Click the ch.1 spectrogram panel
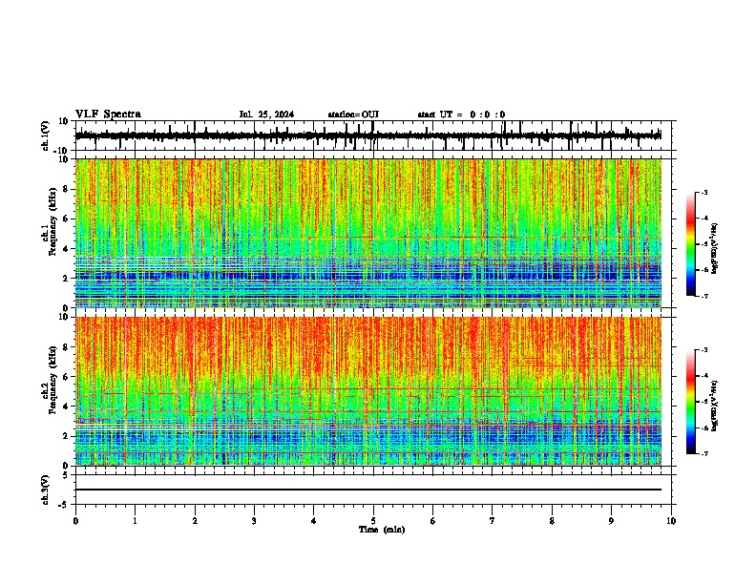The height and width of the screenshot is (584, 756). point(368,233)
